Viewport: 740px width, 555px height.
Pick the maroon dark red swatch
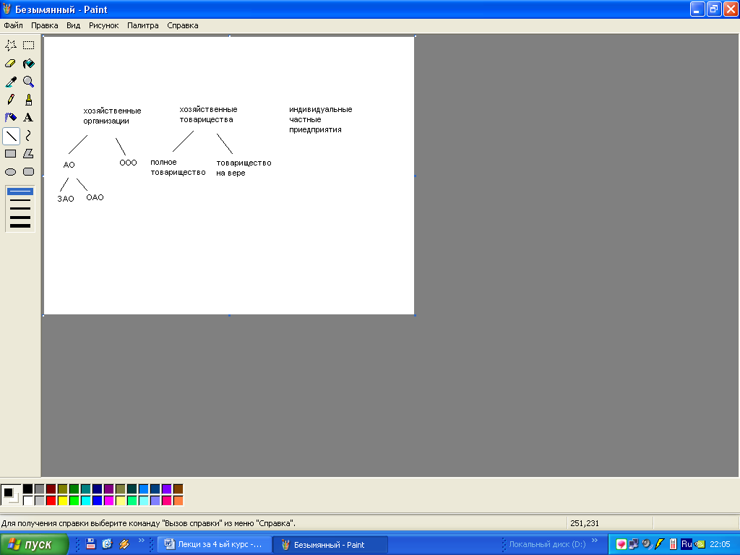tap(51, 489)
